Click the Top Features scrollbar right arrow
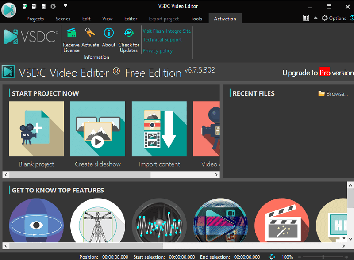The height and width of the screenshot is (260, 354). tap(344, 246)
